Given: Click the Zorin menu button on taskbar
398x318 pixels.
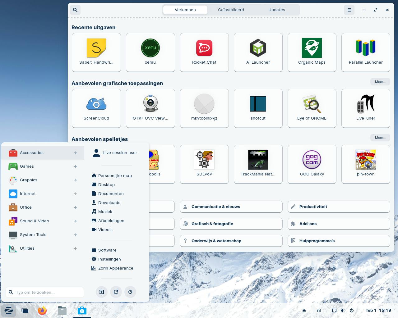Looking at the screenshot, I should pyautogui.click(x=9, y=310).
